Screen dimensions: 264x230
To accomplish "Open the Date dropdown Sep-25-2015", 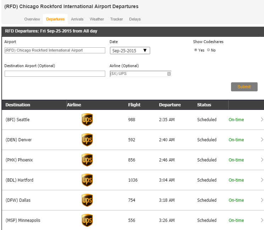I will point(130,51).
